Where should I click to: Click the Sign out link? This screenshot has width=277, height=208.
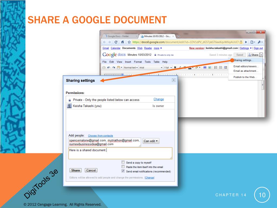[258, 48]
